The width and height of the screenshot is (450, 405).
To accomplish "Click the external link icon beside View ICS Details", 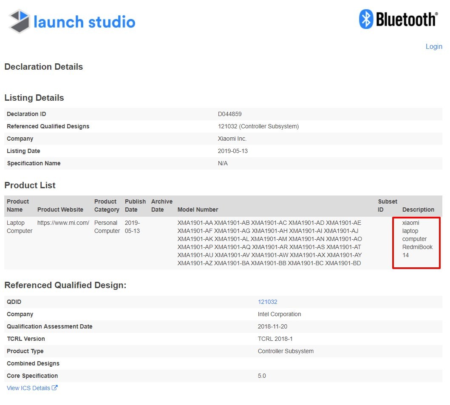I will pyautogui.click(x=54, y=388).
